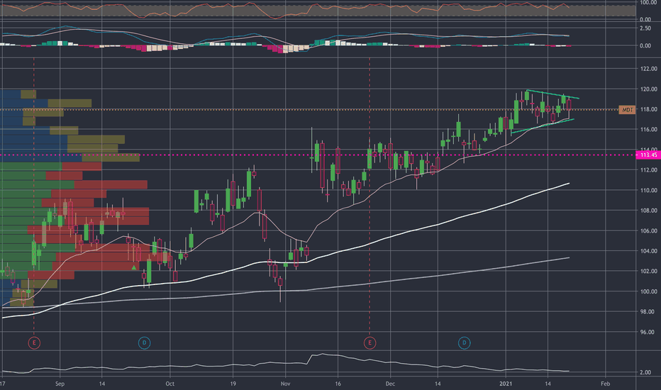Open the dividend marker D before Oct
Screen dimensions: 661x390
pos(144,342)
